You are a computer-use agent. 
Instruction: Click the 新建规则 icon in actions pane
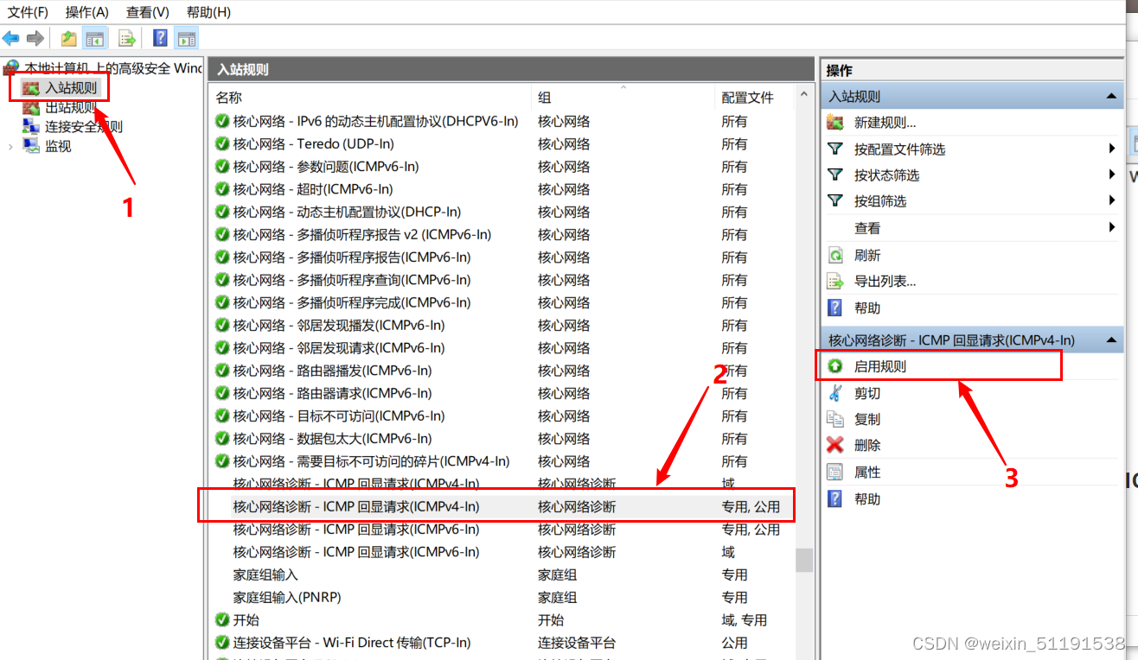[x=835, y=123]
